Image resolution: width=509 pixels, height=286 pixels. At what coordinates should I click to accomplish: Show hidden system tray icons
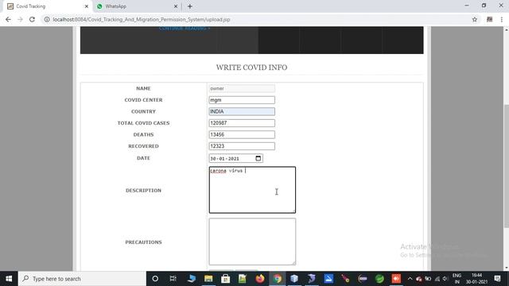coord(410,279)
